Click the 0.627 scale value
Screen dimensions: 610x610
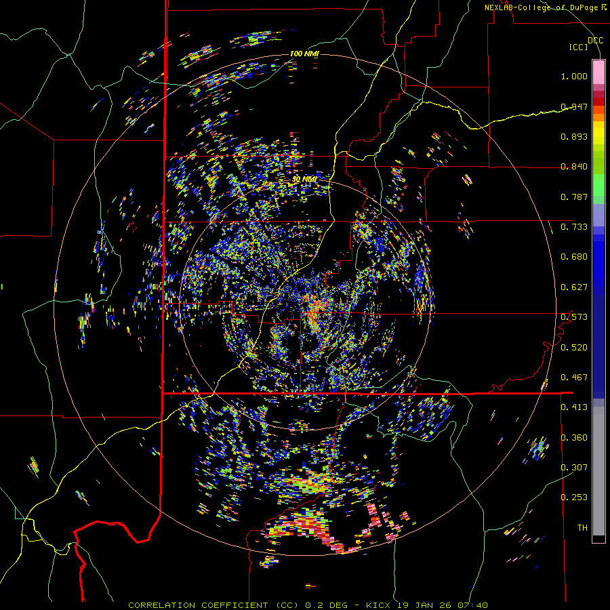574,287
